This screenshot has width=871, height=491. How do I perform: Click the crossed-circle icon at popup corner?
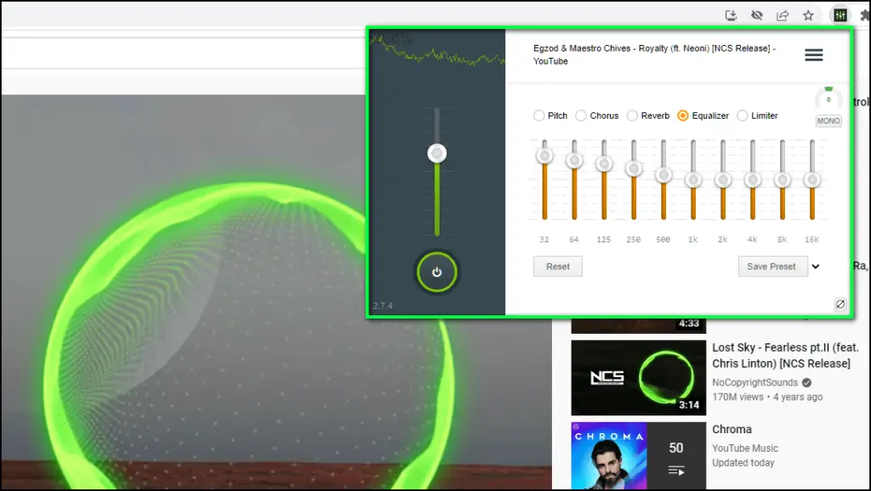(x=840, y=304)
